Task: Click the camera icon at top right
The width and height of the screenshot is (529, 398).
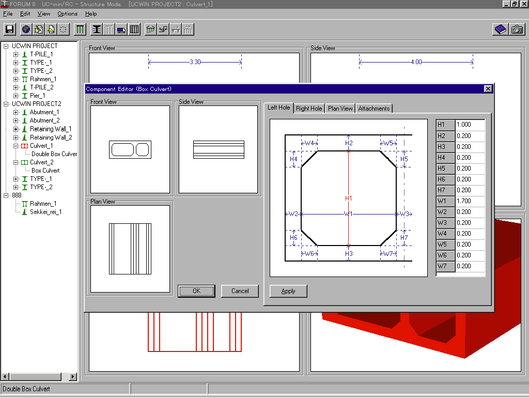Action: (x=517, y=29)
